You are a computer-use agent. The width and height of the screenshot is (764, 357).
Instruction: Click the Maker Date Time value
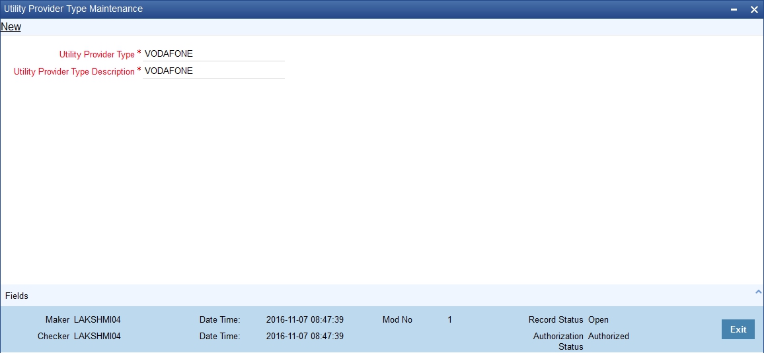[x=305, y=319]
